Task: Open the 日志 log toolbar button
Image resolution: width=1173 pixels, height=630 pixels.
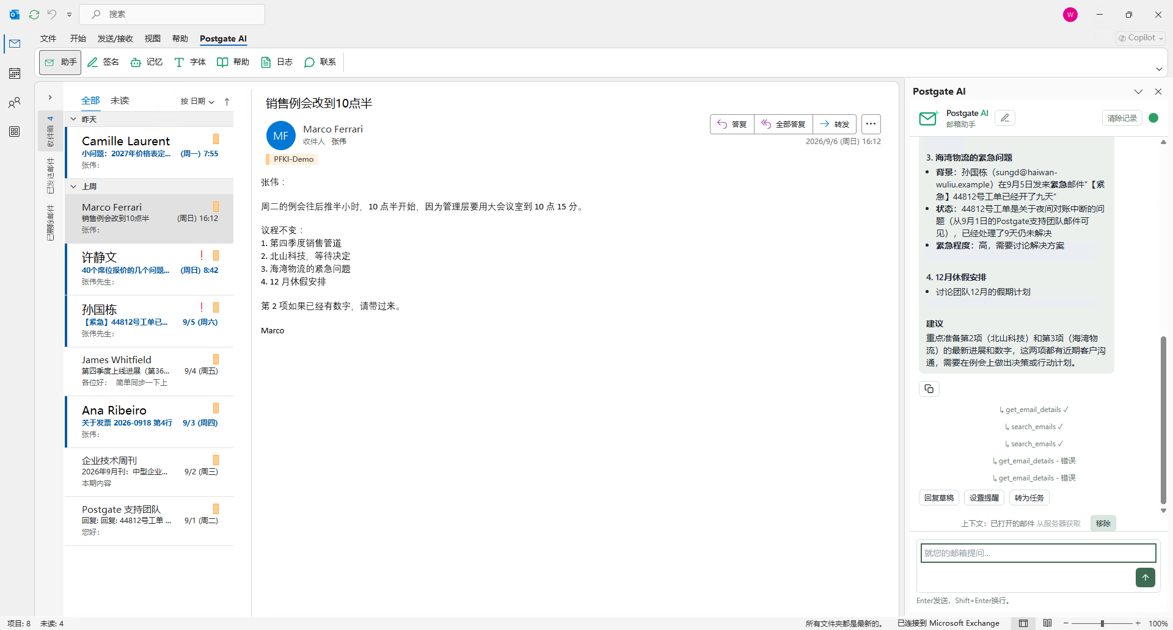Action: [277, 62]
